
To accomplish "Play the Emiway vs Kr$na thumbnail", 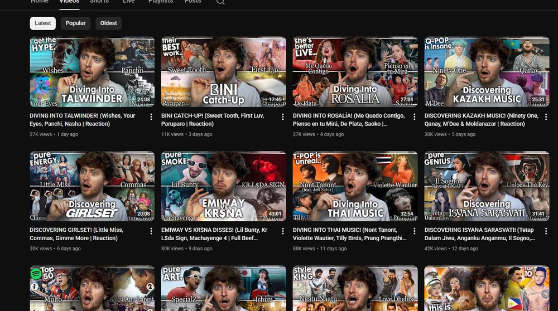I will (x=224, y=186).
